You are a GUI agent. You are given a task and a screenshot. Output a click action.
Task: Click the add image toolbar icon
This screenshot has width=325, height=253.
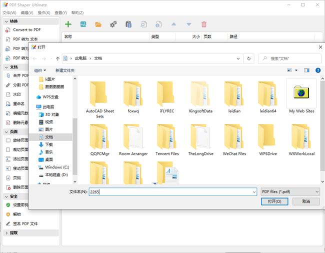coord(83,24)
